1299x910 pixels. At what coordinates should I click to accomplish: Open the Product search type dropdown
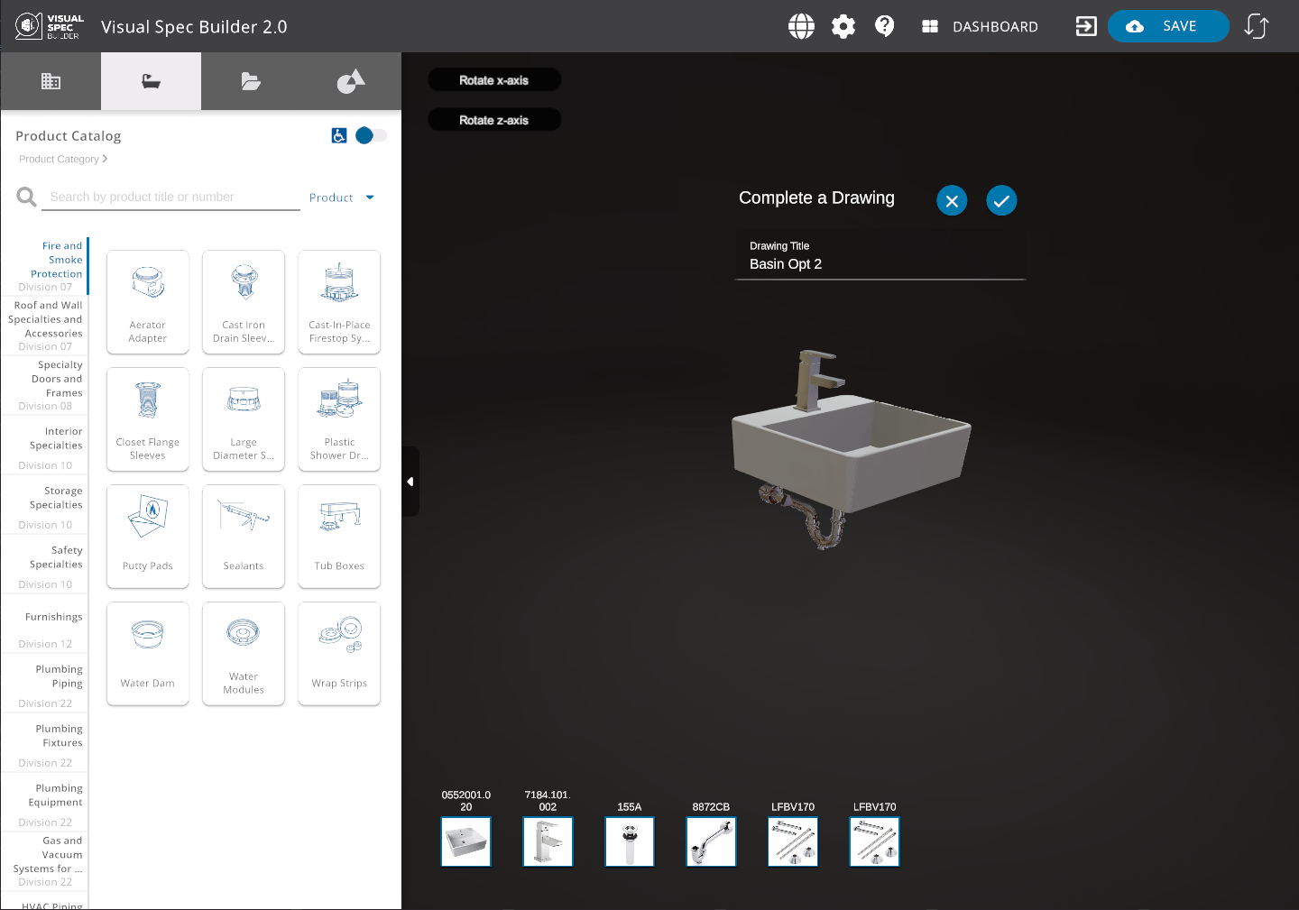click(x=342, y=198)
